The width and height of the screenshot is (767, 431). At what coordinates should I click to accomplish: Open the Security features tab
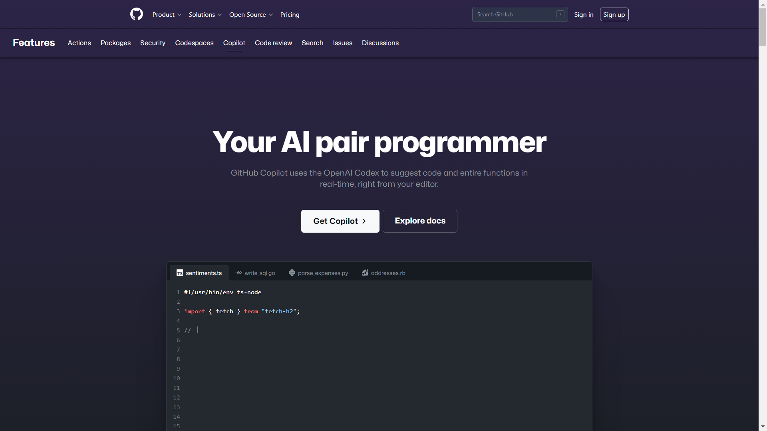click(153, 43)
